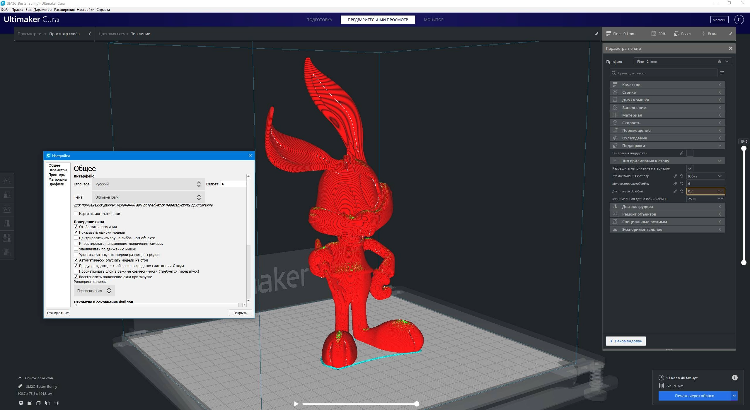Screen dimensions: 750x410
Task: Click the Закрыть button
Action: coord(240,313)
